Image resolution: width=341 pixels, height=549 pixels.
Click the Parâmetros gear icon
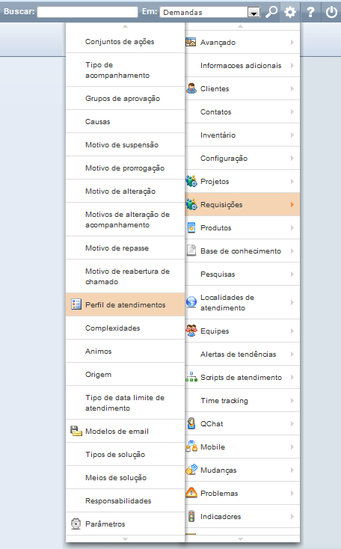point(76,524)
